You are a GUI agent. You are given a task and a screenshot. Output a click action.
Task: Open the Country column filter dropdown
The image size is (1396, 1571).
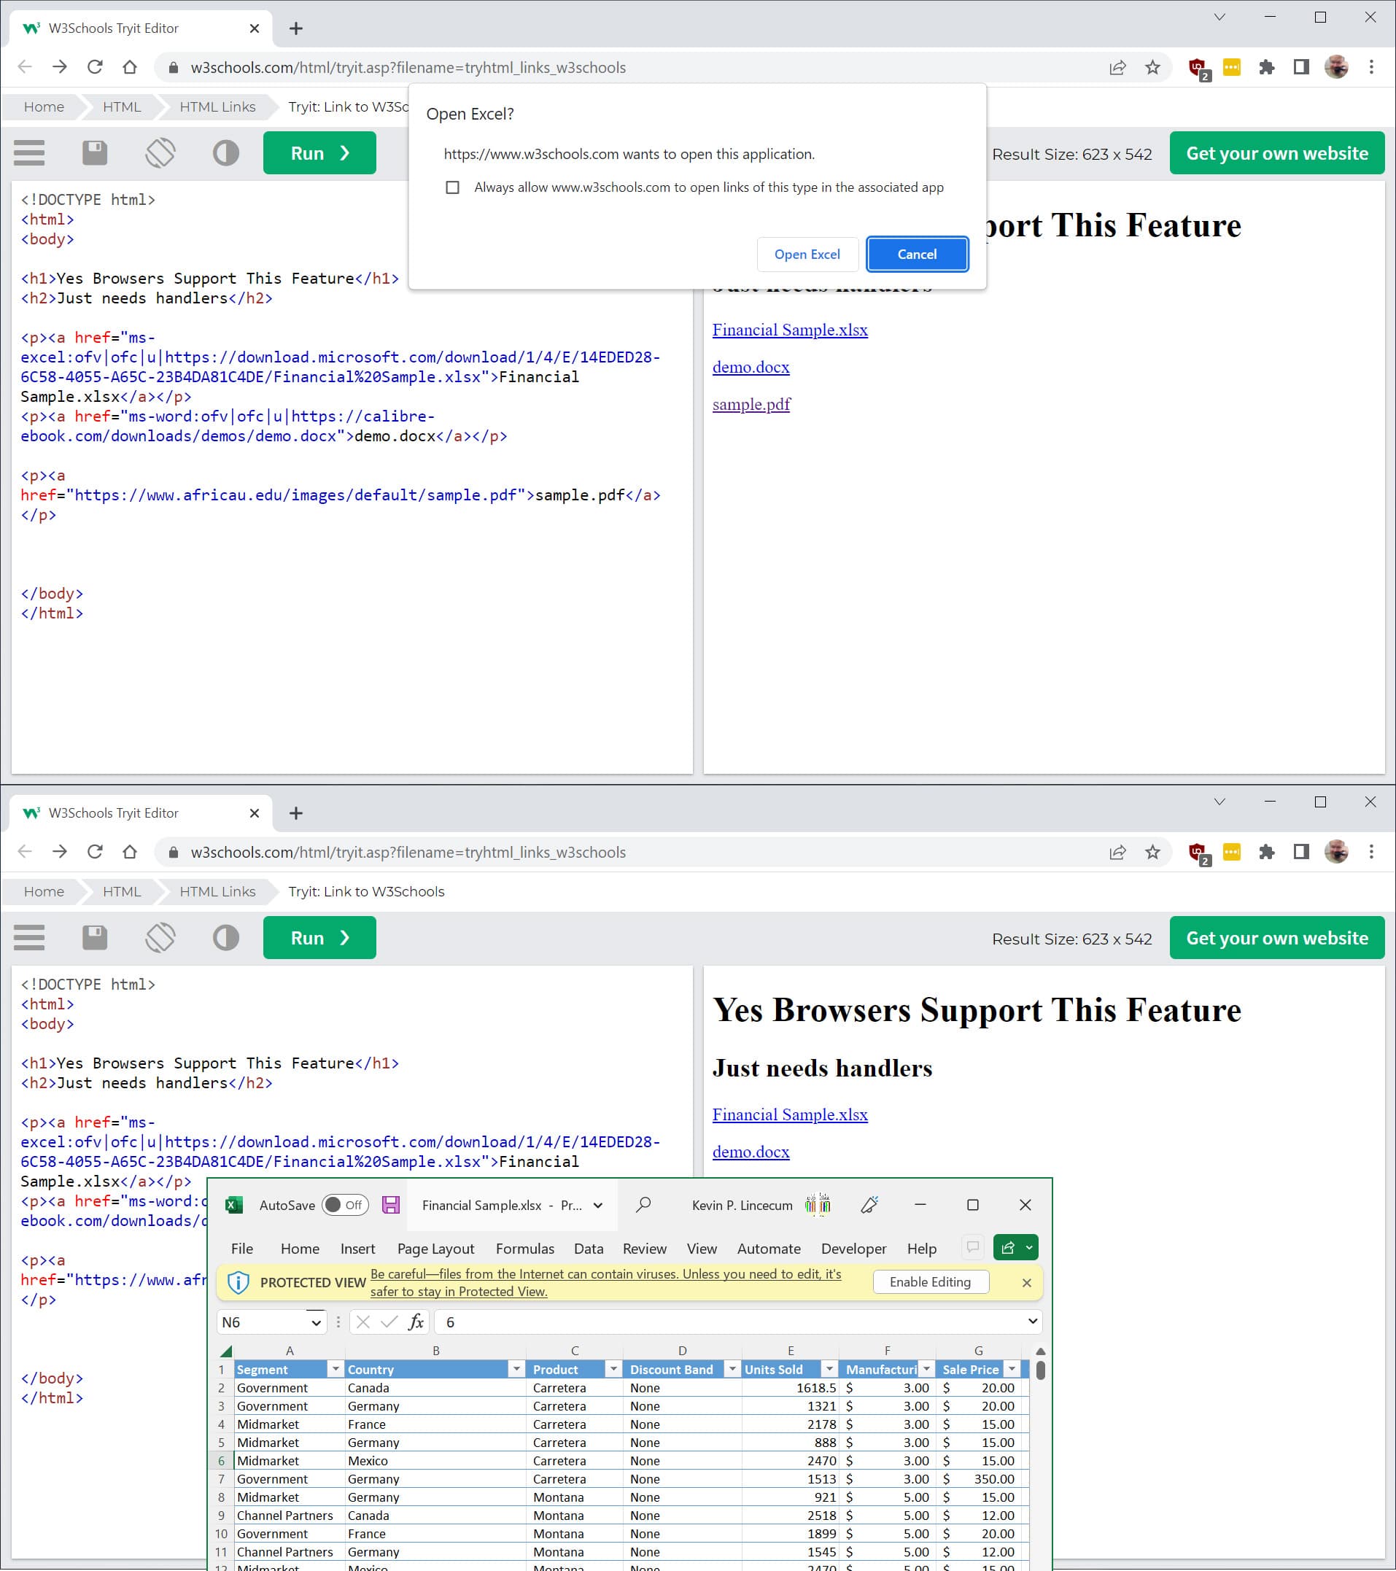click(x=516, y=1369)
